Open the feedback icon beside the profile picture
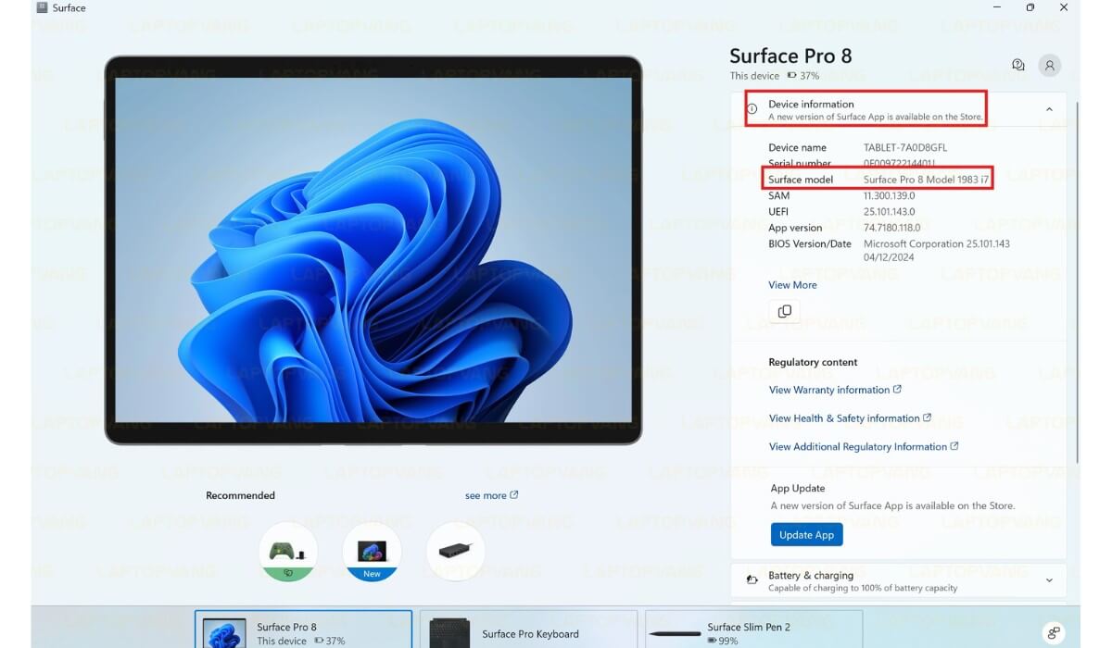Screen dimensions: 1112x648 (x=1018, y=65)
